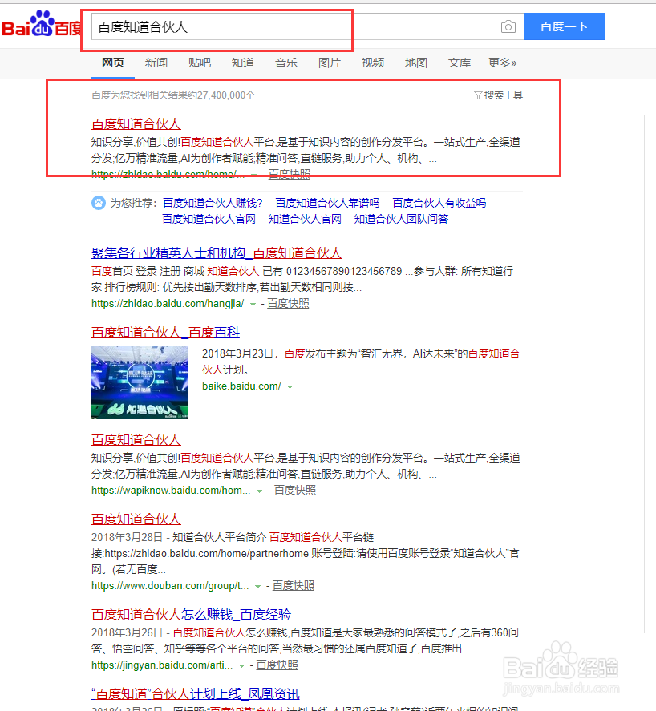Screen dimensions: 656x711
Task: Open result 聚集各行业精英人士和机构_百度知道合伙人
Action: pos(217,253)
